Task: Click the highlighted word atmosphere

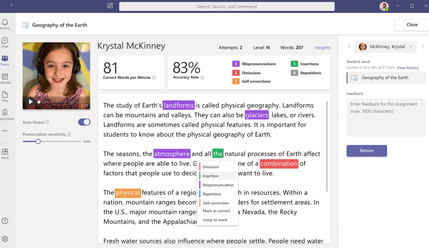Action: pyautogui.click(x=172, y=154)
